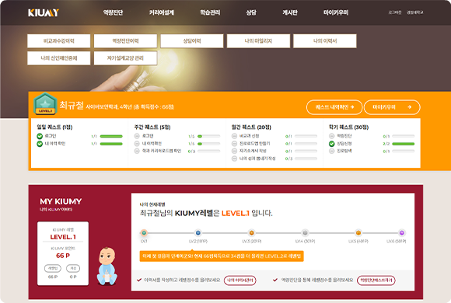Click full progress bar of 상담신청 quest

(x=404, y=144)
